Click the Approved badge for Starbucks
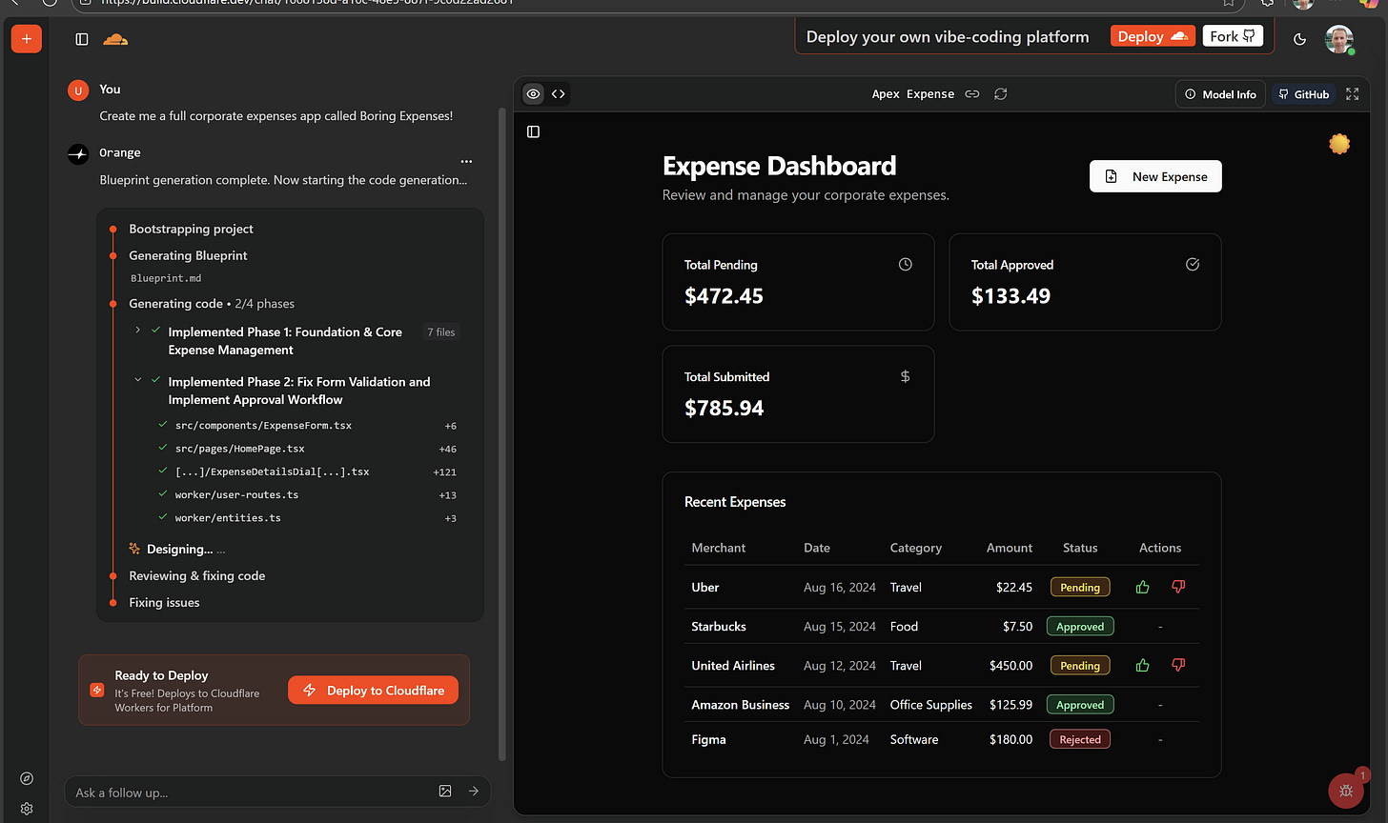 coord(1080,626)
